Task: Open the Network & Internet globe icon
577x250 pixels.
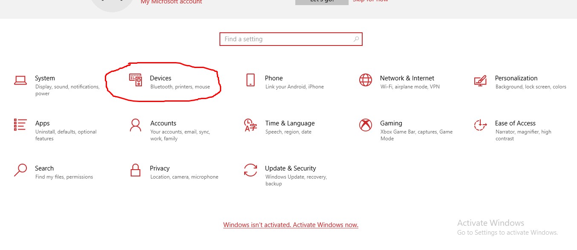Action: click(x=365, y=80)
